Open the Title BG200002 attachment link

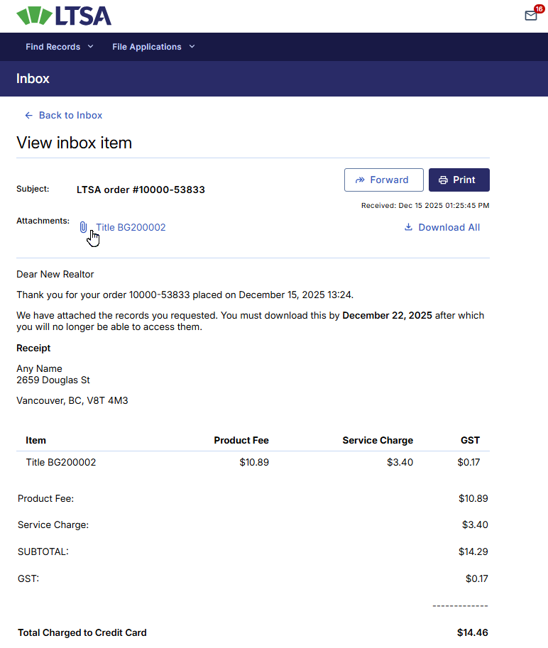tap(131, 227)
